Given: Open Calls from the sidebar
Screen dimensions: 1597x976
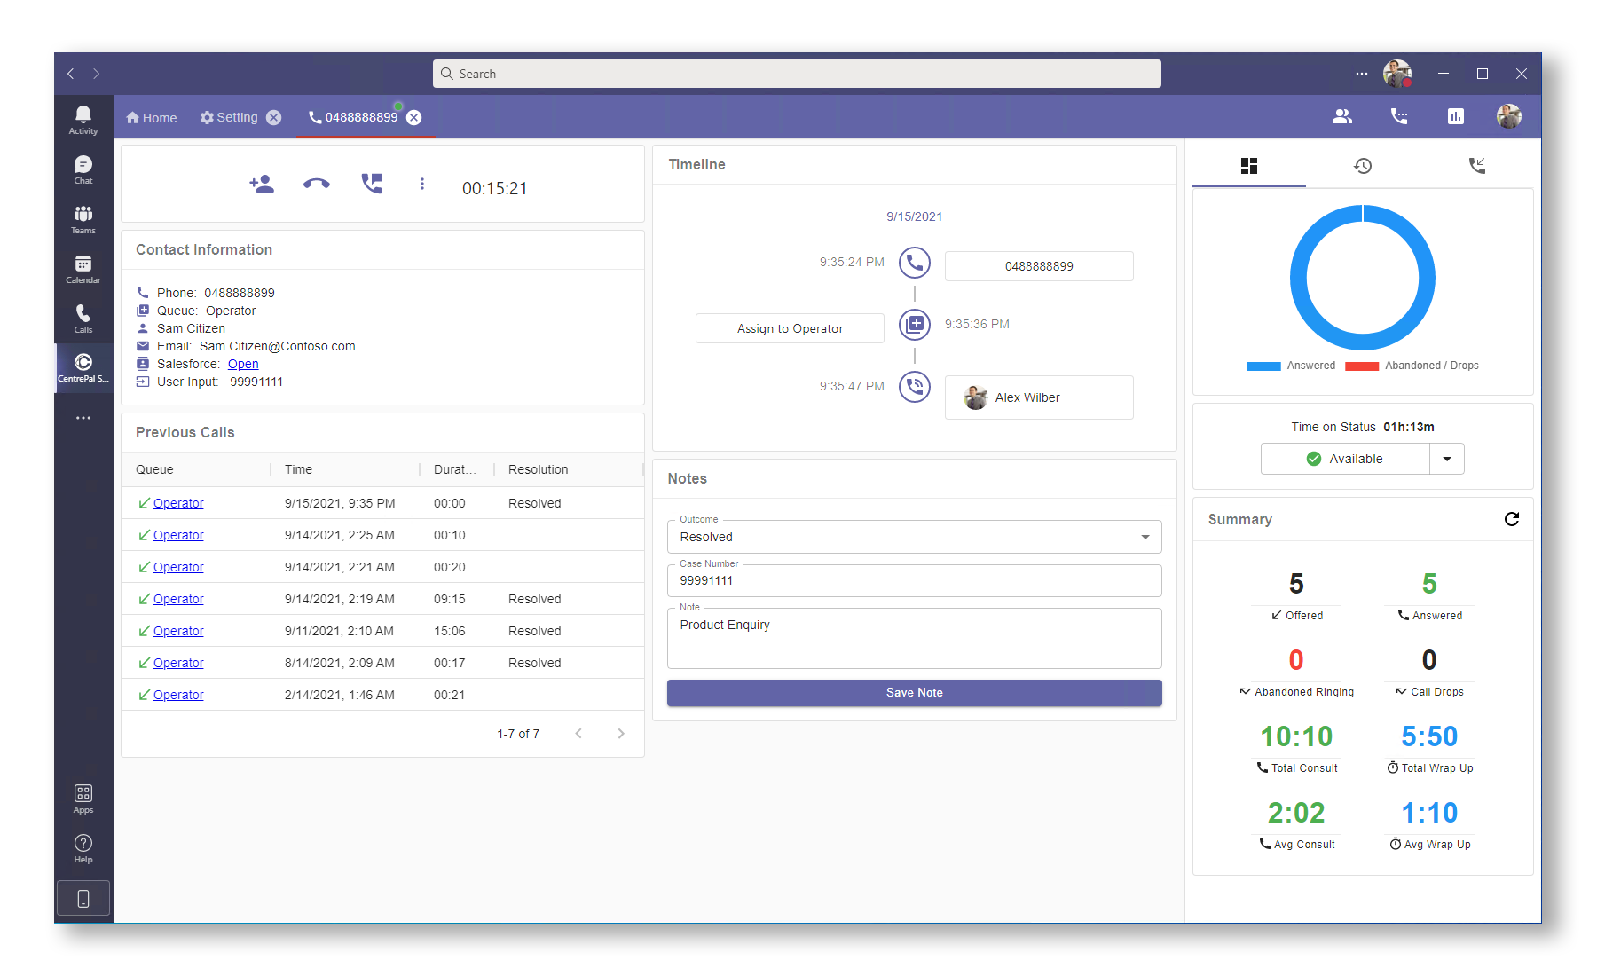Looking at the screenshot, I should [83, 319].
